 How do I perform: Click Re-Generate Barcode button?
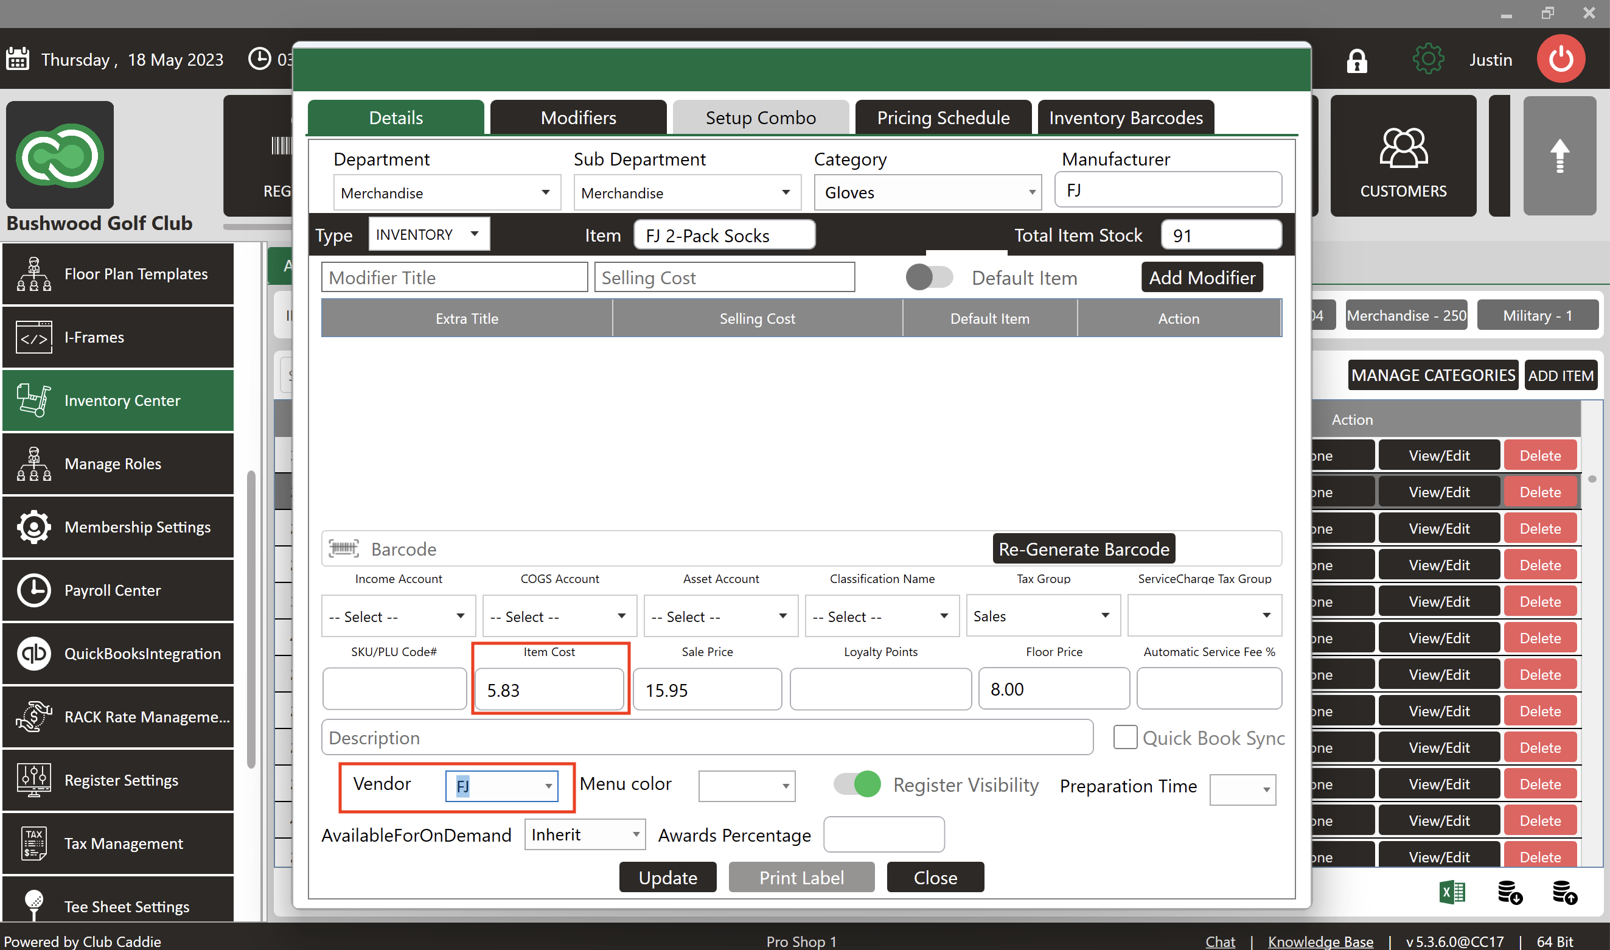(x=1083, y=548)
